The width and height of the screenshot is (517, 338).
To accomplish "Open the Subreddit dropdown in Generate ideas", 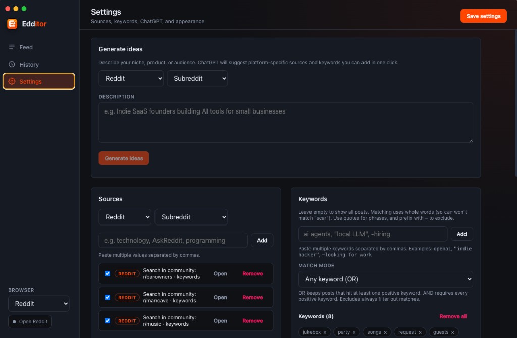I will point(197,78).
